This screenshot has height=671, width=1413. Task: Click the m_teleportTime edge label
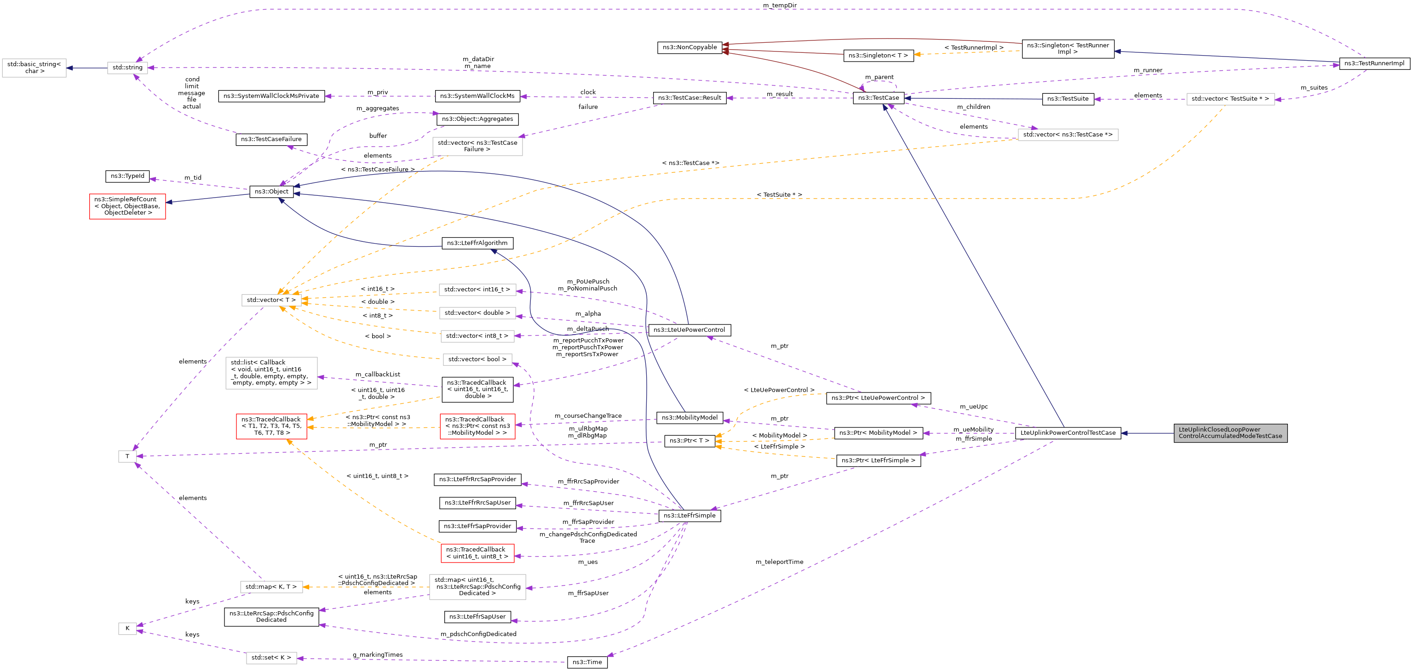coord(779,562)
